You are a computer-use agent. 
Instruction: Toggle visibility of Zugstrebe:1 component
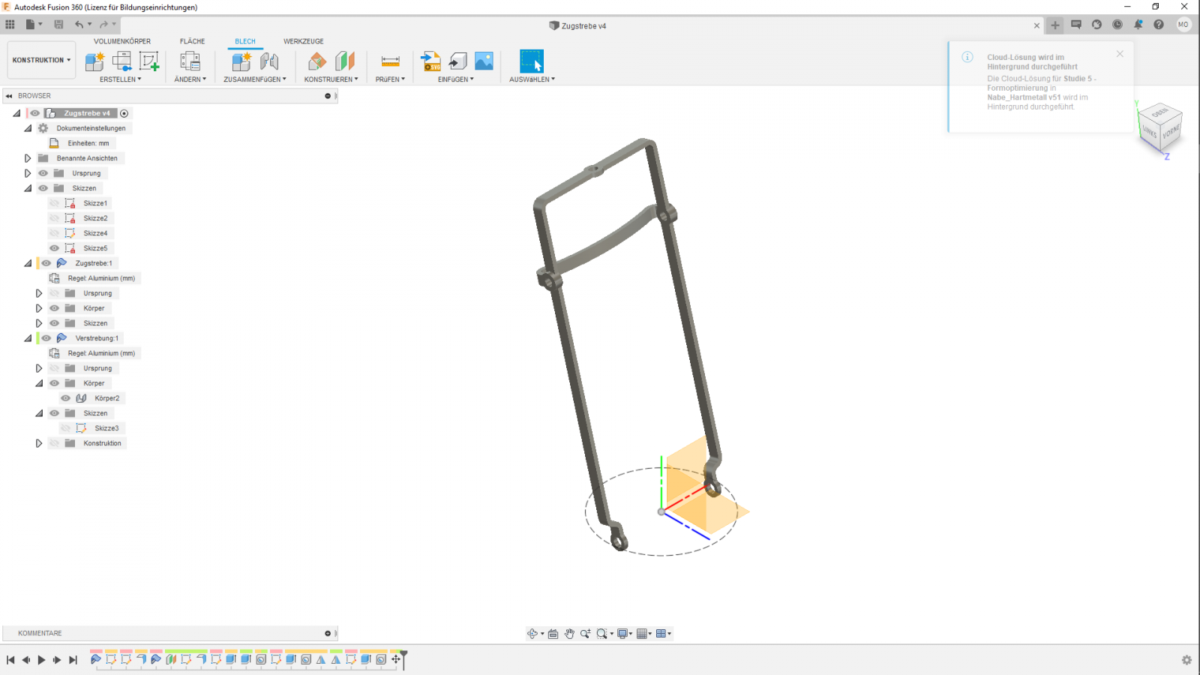pos(46,263)
